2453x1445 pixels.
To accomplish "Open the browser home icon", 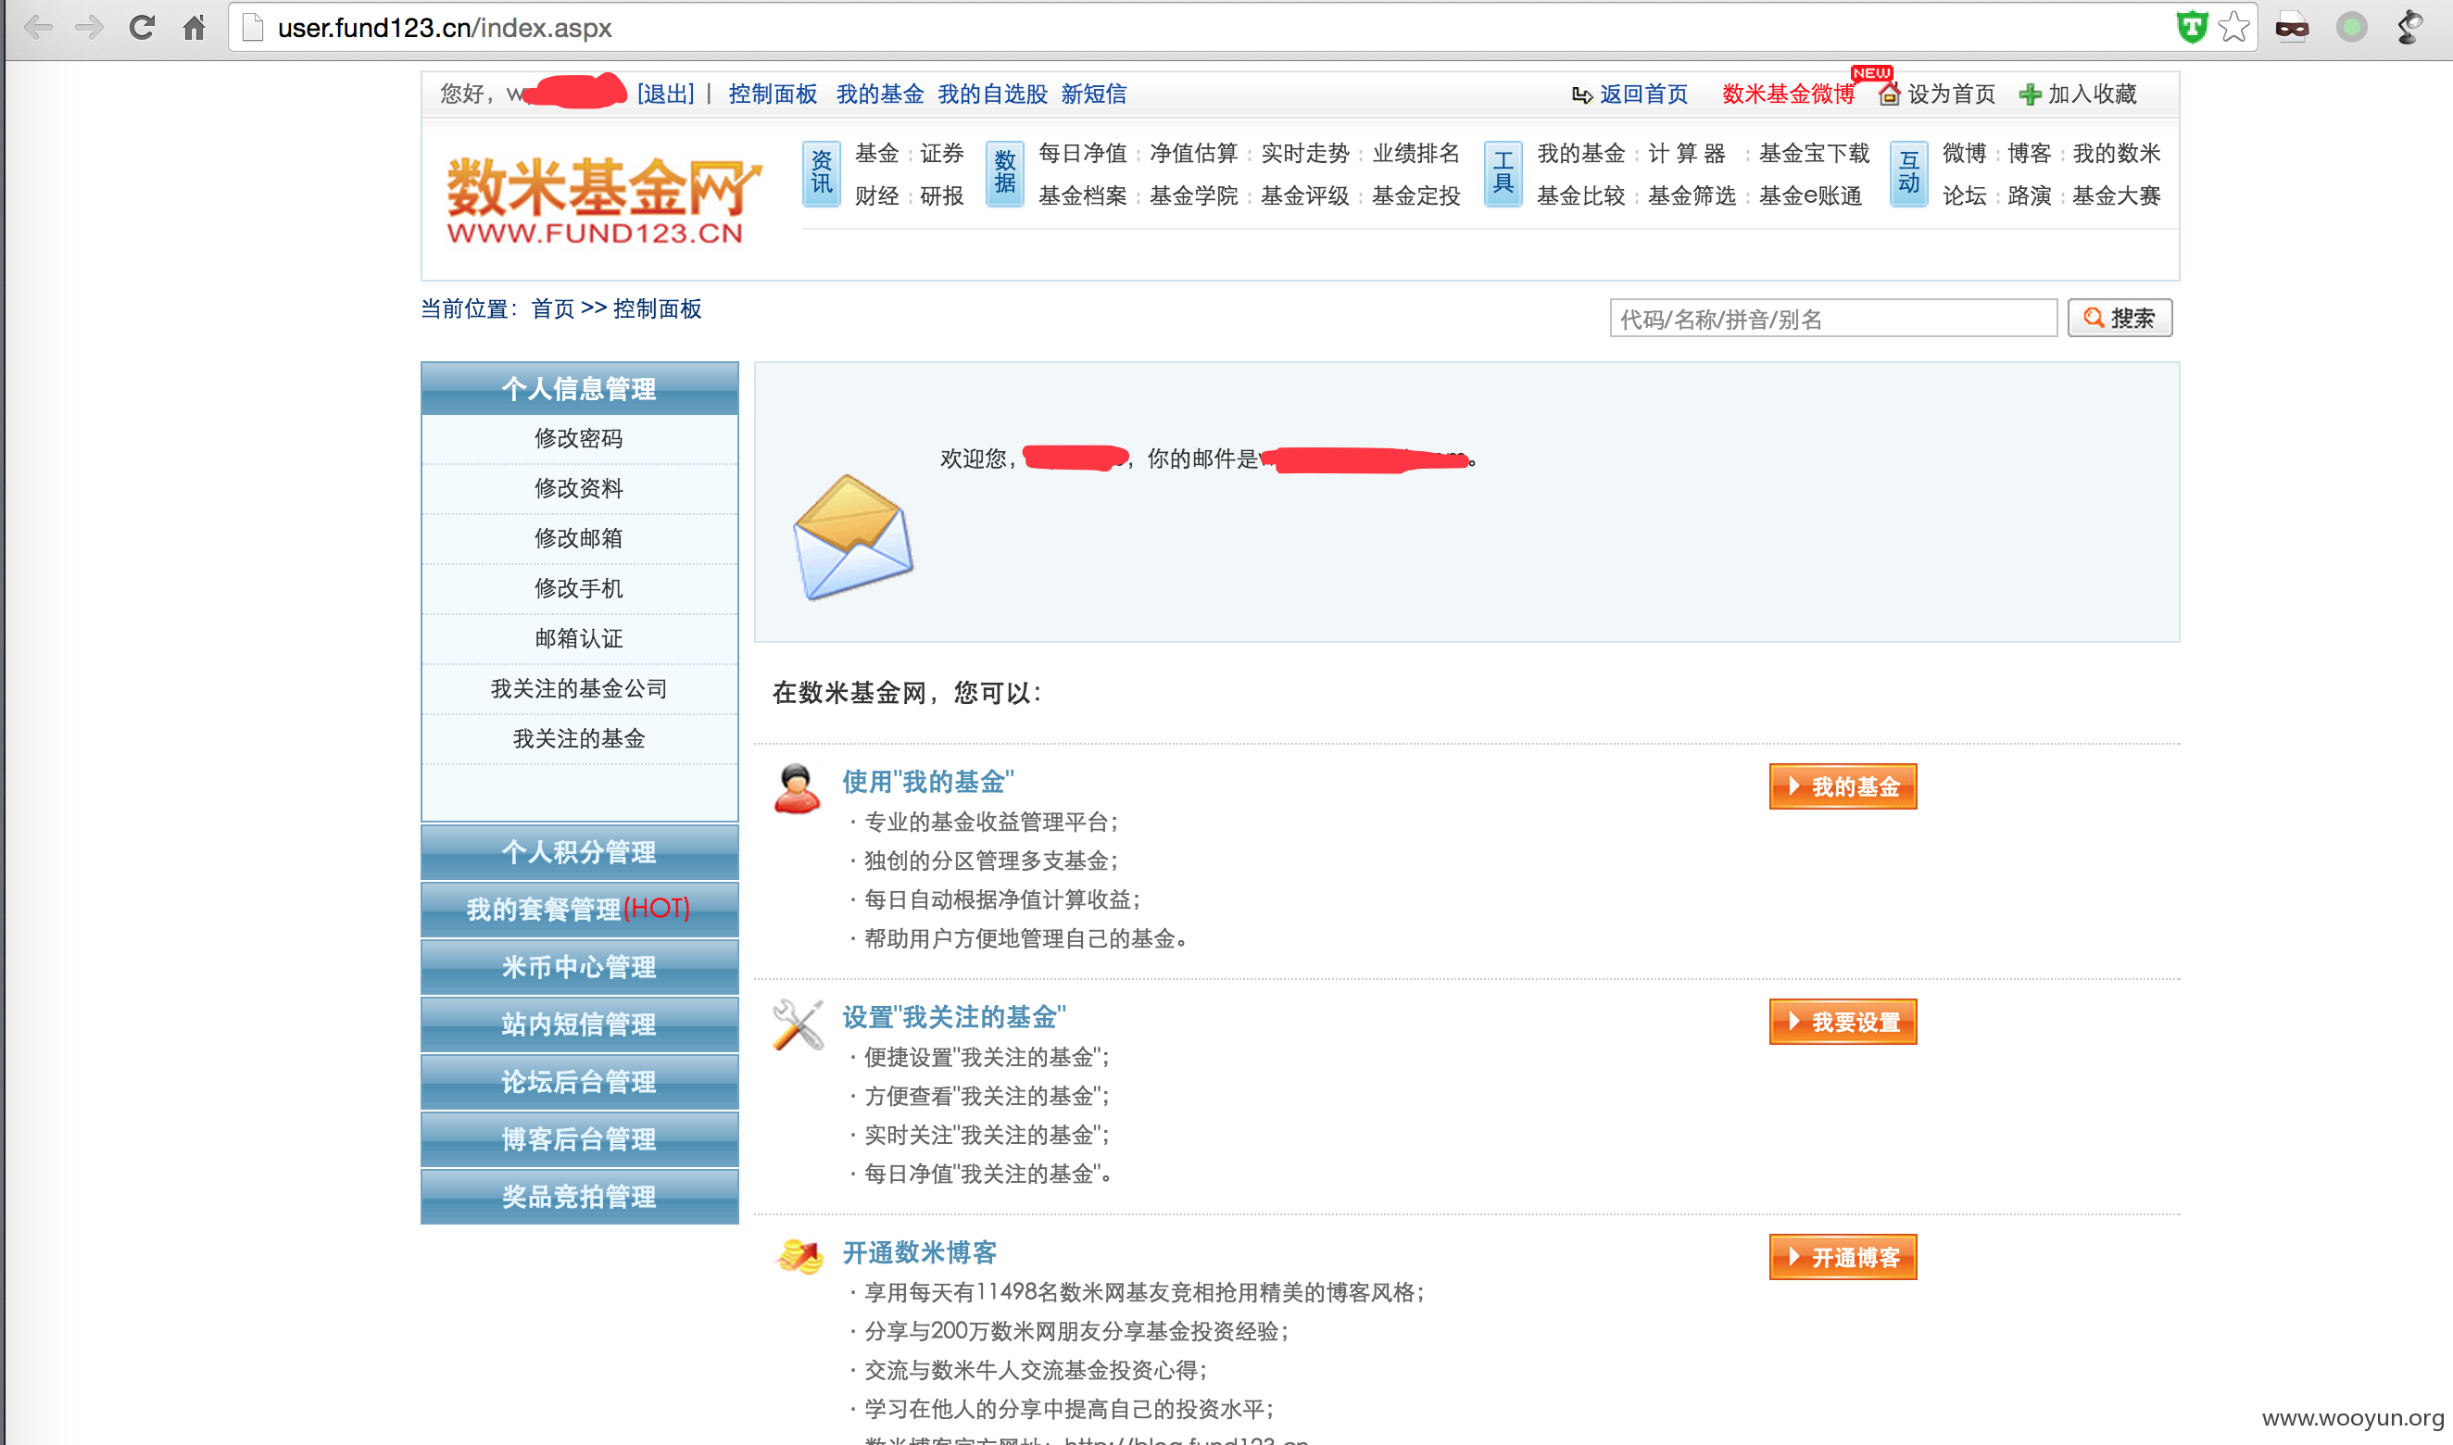I will [195, 27].
